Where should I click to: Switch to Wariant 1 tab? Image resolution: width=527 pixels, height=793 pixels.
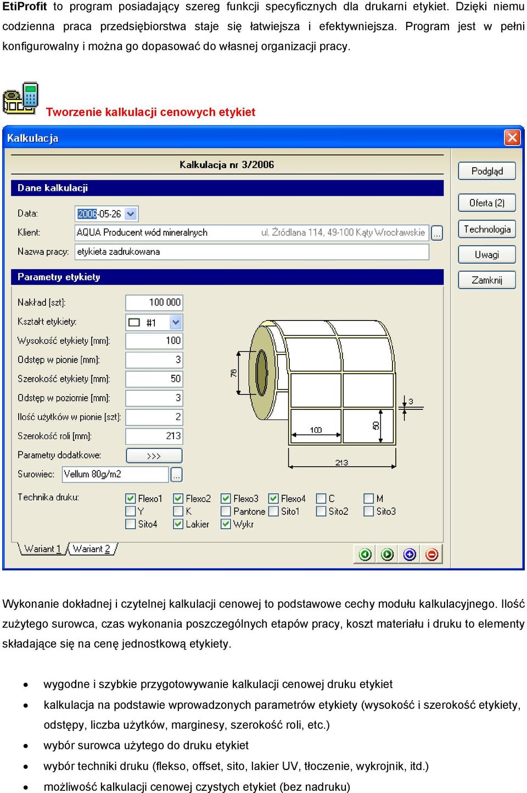click(x=43, y=548)
